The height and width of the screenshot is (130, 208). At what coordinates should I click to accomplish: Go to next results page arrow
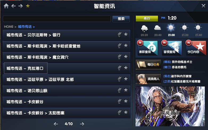click(x=82, y=124)
